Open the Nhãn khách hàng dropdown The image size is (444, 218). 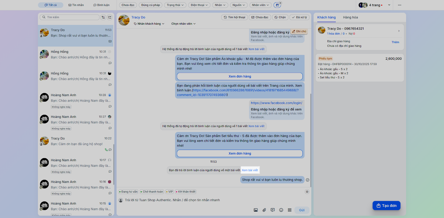[149, 24]
